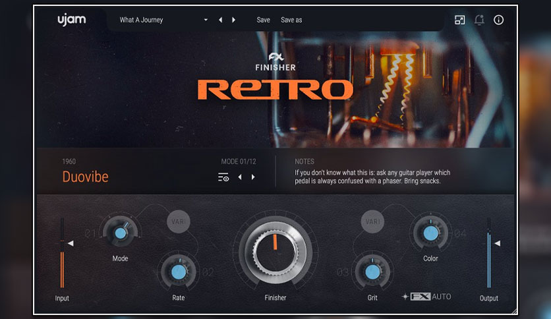This screenshot has width=551, height=319.
Task: Click the Output label
Action: tap(489, 299)
